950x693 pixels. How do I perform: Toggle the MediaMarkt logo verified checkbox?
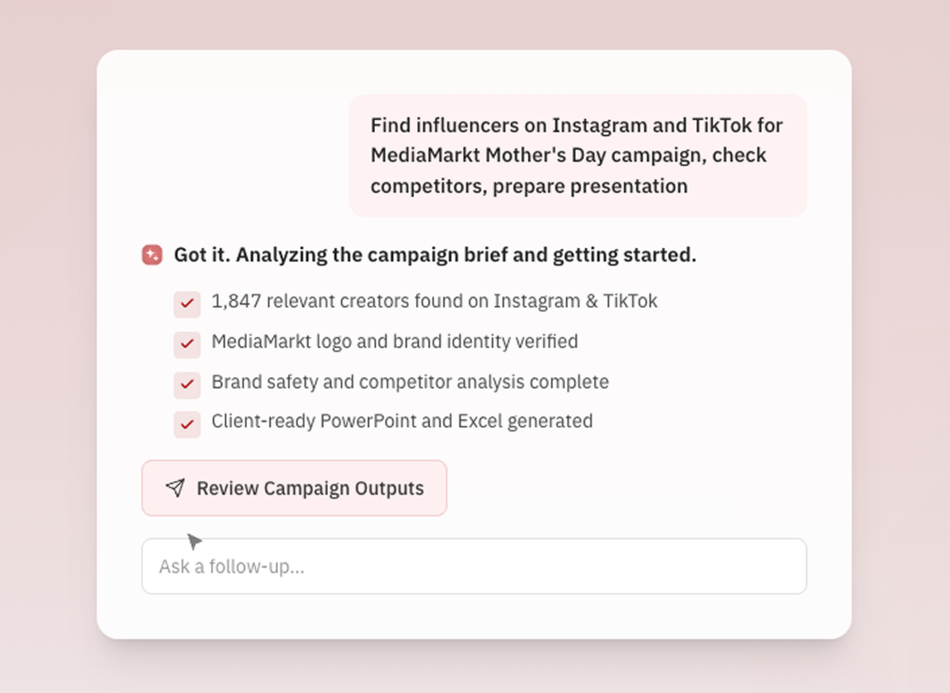point(187,344)
